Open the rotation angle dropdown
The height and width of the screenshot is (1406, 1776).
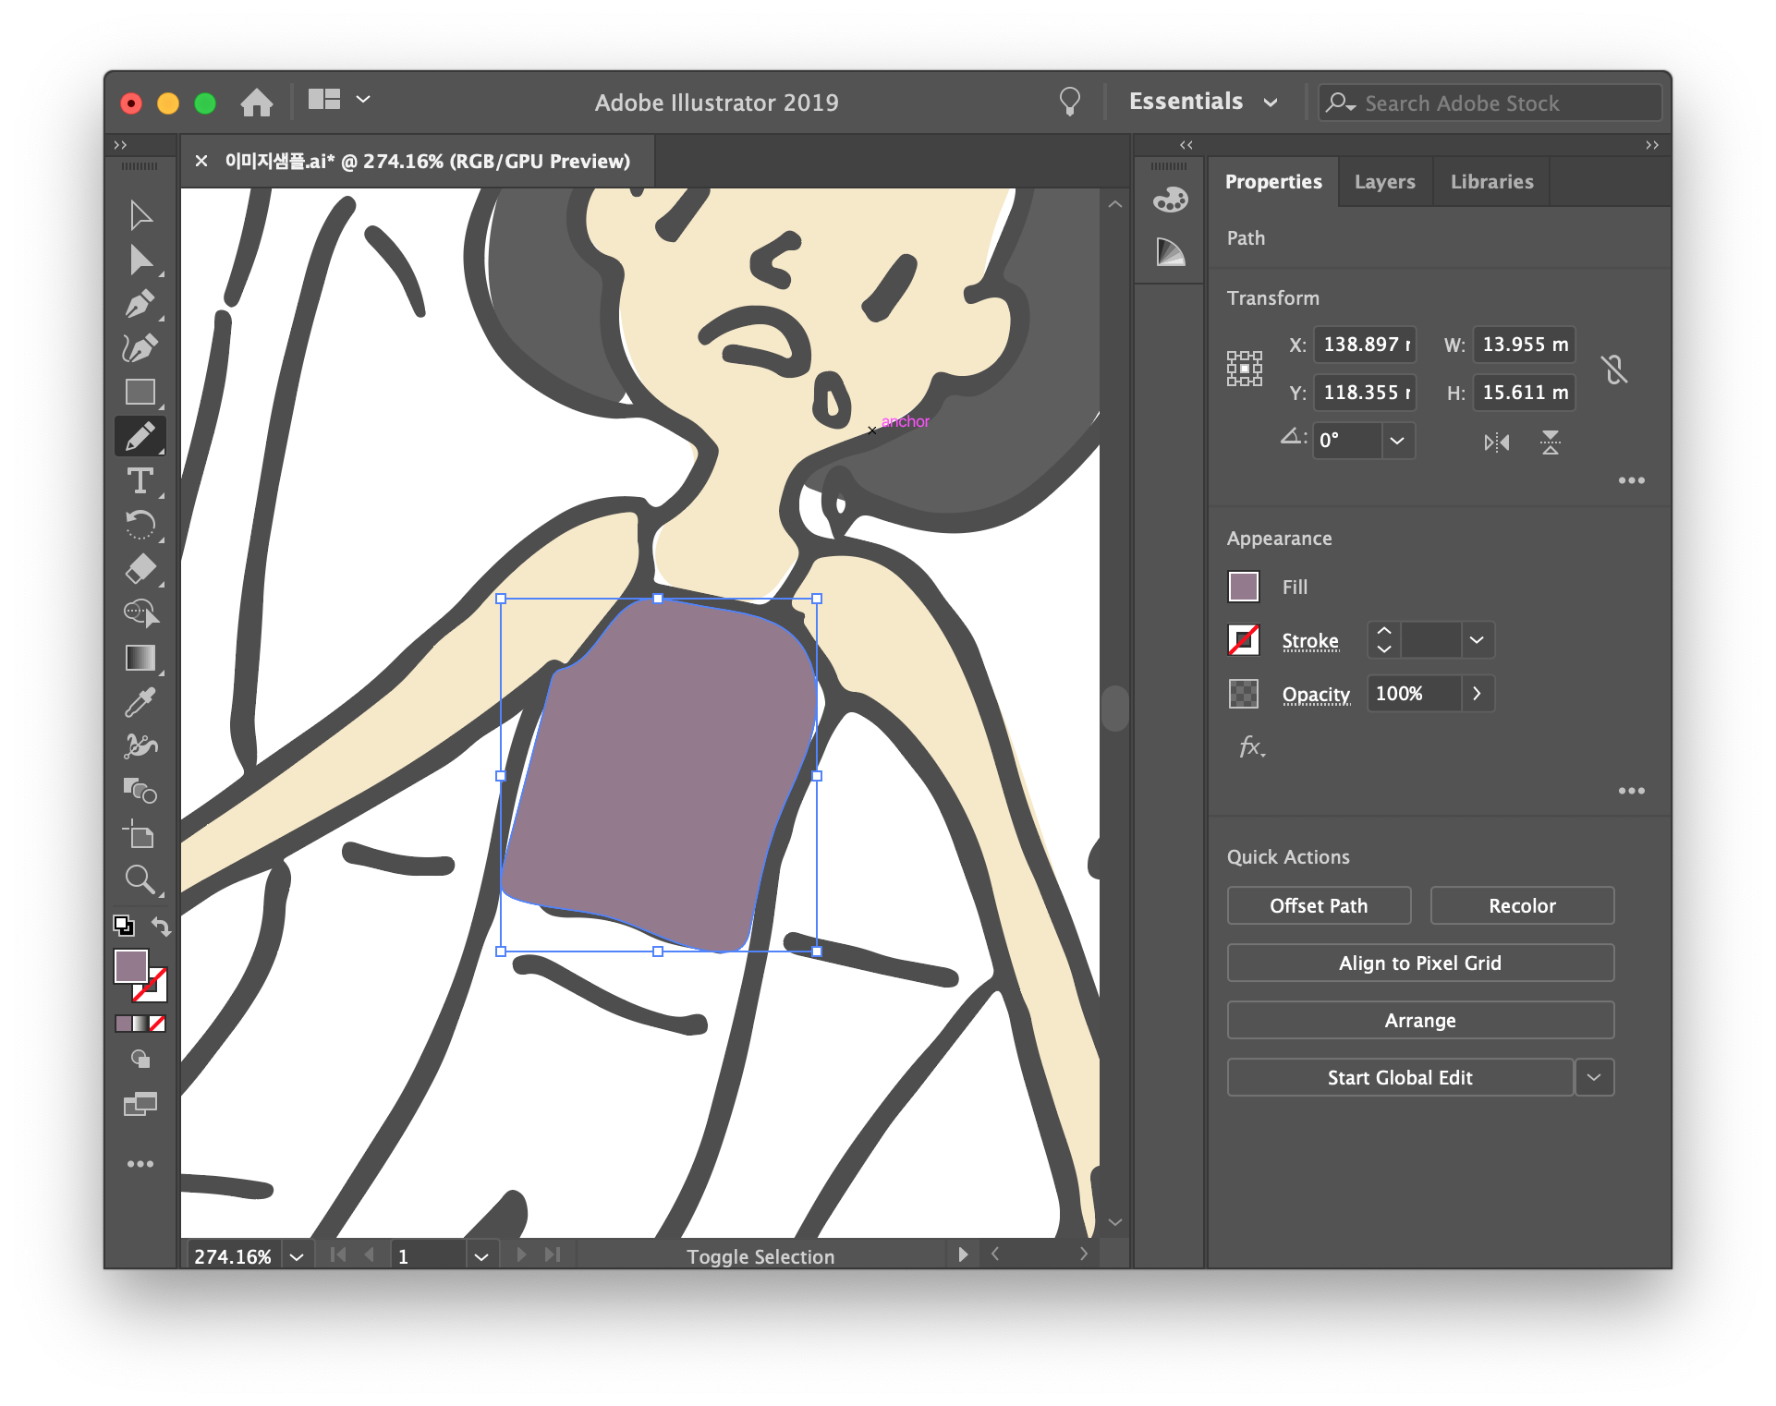click(1397, 441)
